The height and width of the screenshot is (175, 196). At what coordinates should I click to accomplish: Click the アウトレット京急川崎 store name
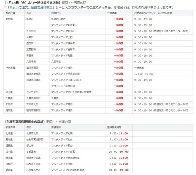63,86
